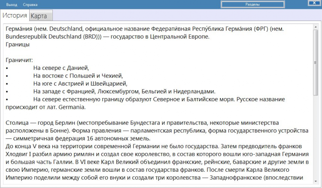Click the line starting Хлодвиг I разбил армию
322x188 pixels.
coord(157,154)
